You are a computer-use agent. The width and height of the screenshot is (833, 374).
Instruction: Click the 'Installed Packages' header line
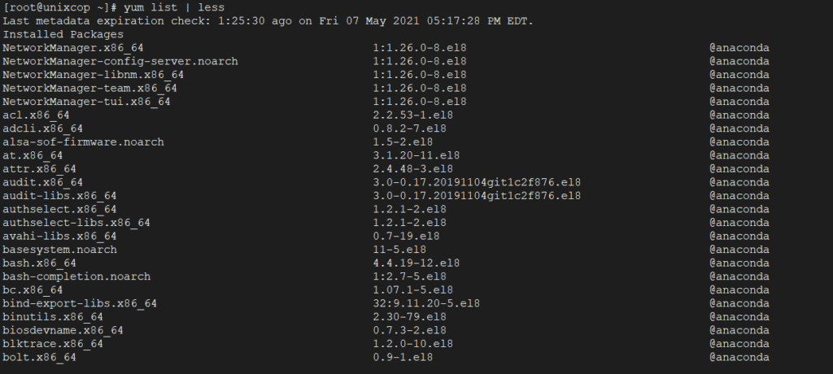point(63,34)
